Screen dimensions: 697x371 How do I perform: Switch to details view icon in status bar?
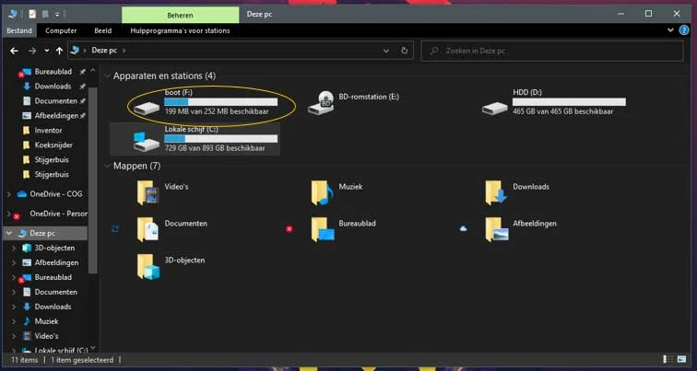[667, 359]
